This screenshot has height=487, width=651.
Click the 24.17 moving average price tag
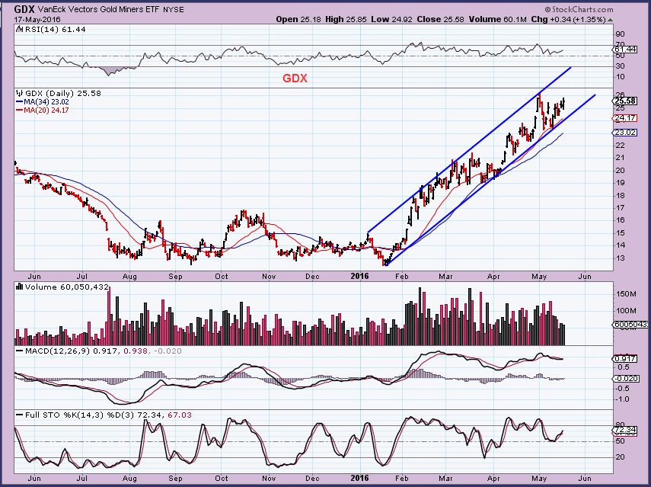pyautogui.click(x=625, y=118)
